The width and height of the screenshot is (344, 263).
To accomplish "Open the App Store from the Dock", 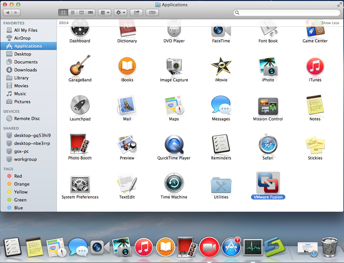I will 231,247.
